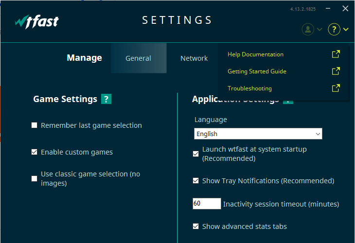Viewport: 355px width, 243px height.
Task: Click the yellow help question mark icon
Action: [x=334, y=29]
